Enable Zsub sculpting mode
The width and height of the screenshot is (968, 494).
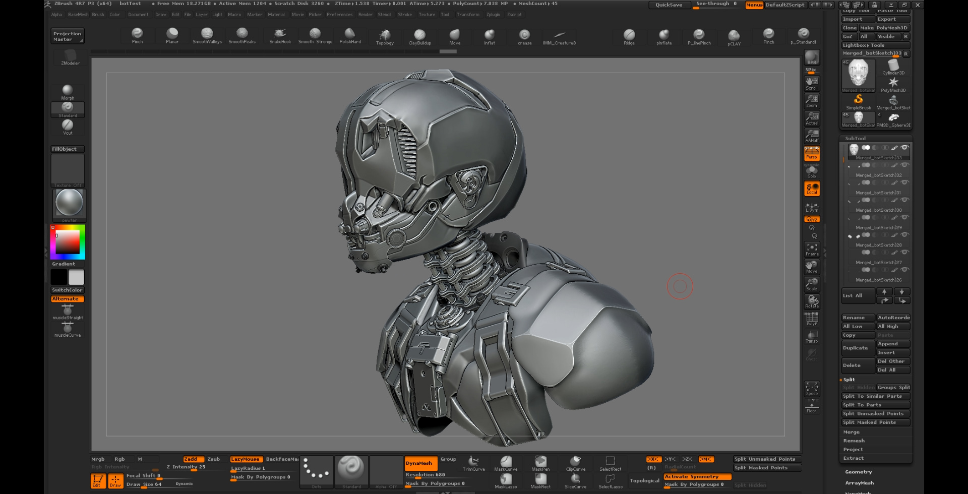214,459
